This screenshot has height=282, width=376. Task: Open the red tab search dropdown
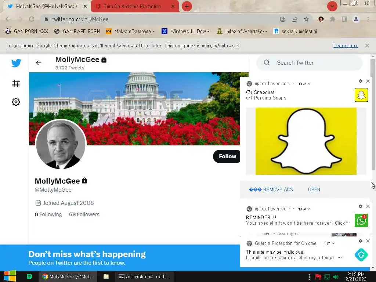coord(332,7)
